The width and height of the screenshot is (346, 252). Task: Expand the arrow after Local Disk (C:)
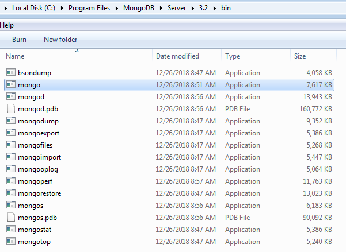coord(62,9)
